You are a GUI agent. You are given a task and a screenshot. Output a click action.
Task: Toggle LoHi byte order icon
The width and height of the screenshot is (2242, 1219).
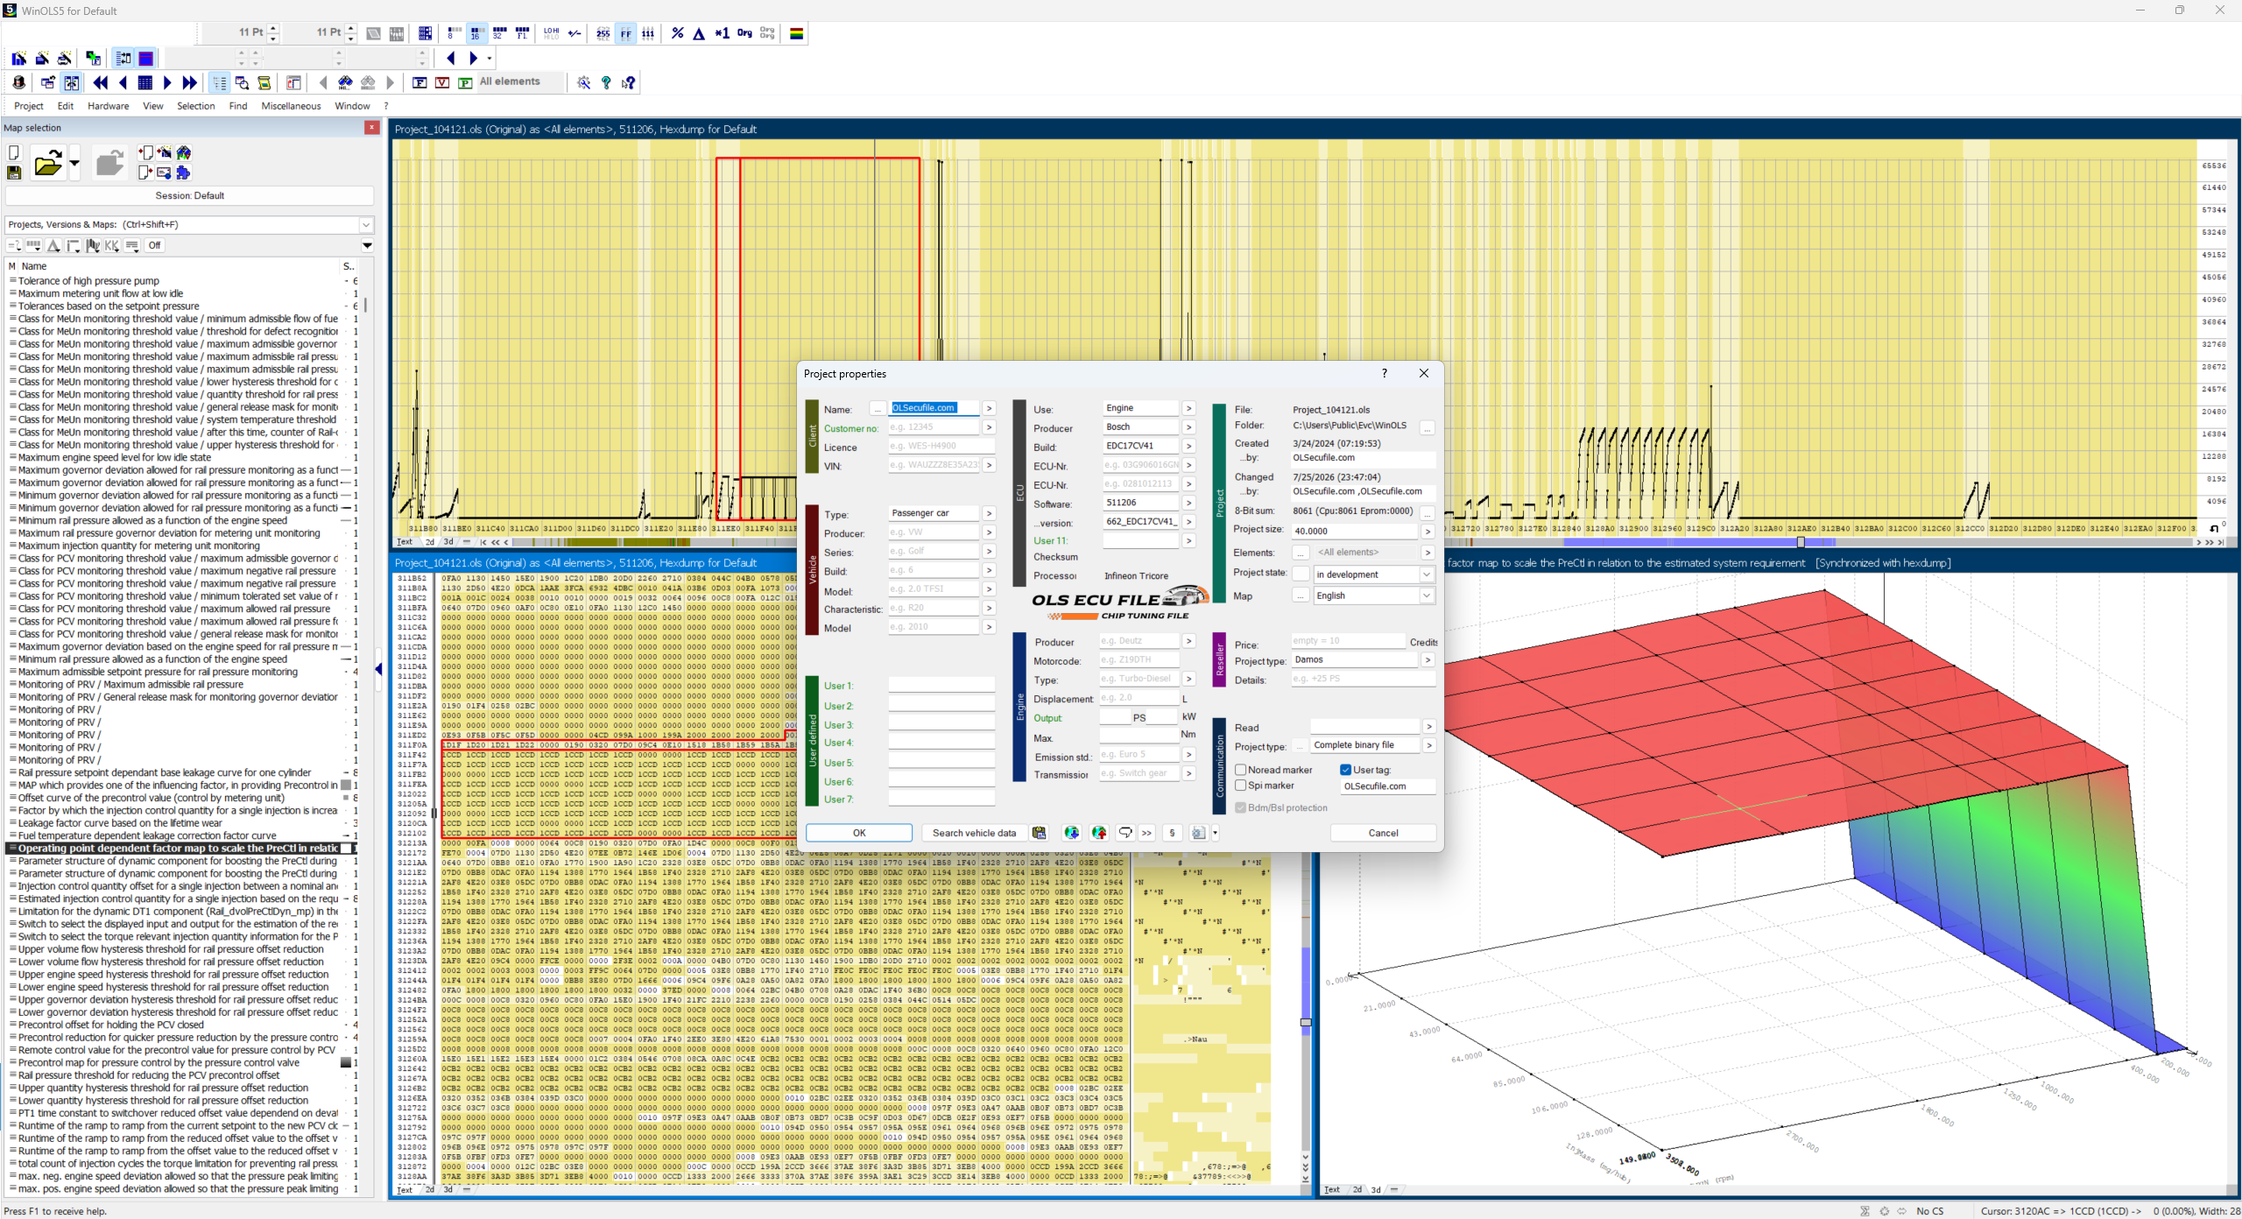(x=551, y=33)
